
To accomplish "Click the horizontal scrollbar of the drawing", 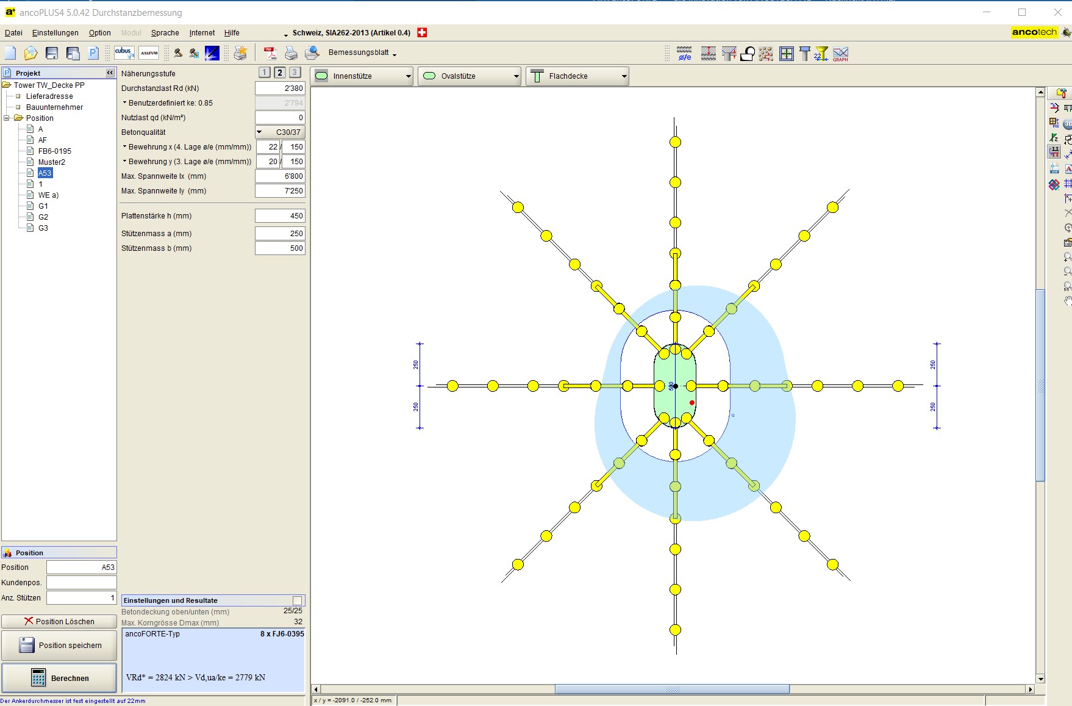I will point(672,689).
